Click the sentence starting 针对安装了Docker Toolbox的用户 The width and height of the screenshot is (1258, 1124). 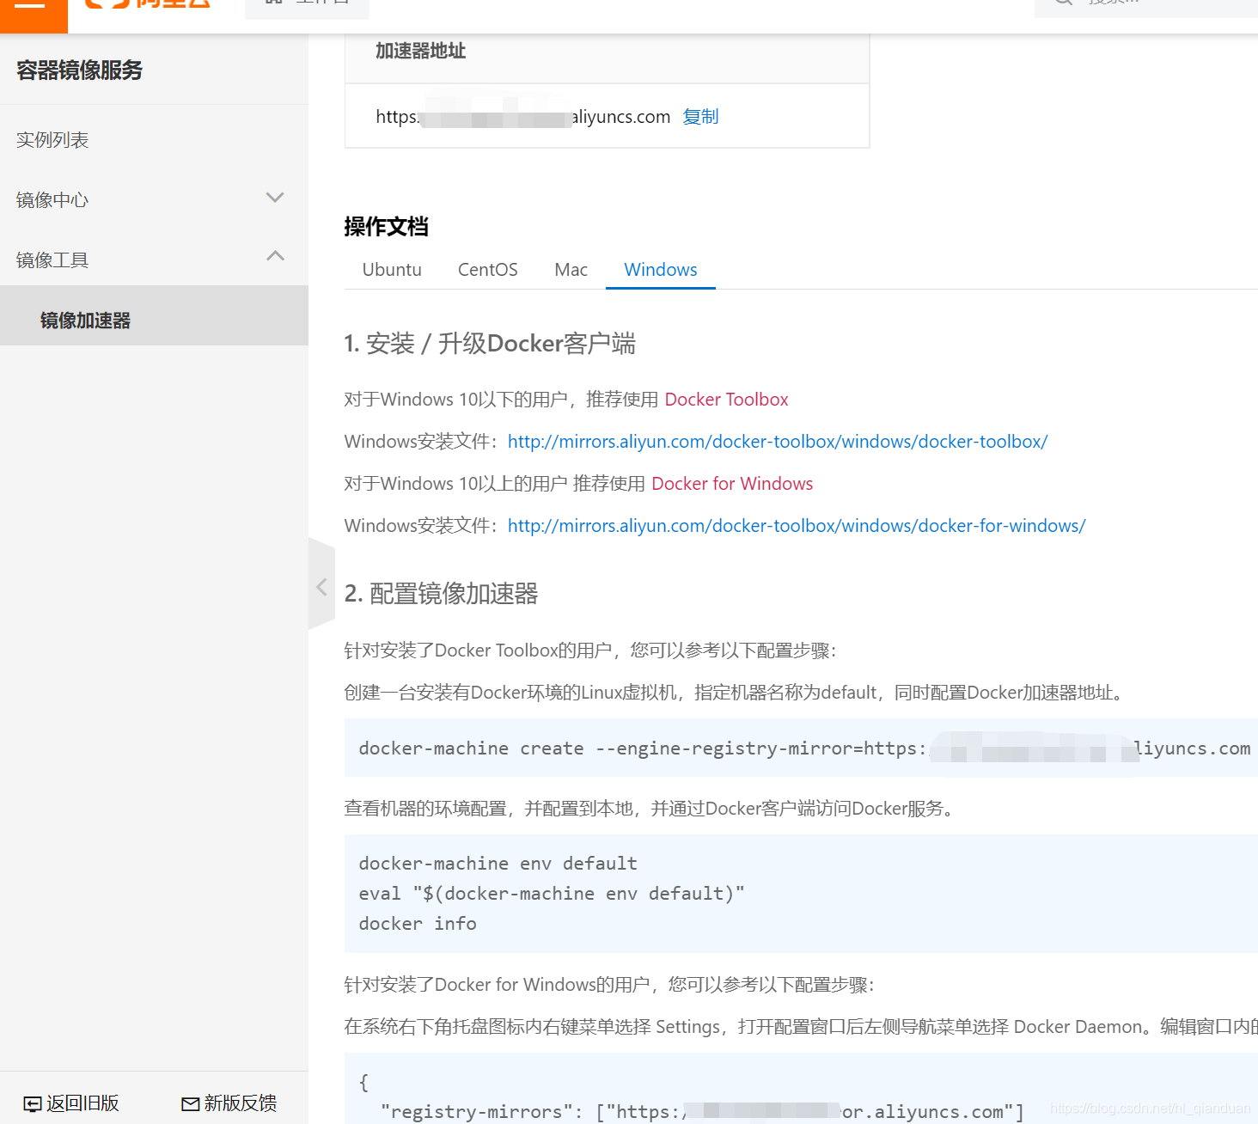coord(591,651)
